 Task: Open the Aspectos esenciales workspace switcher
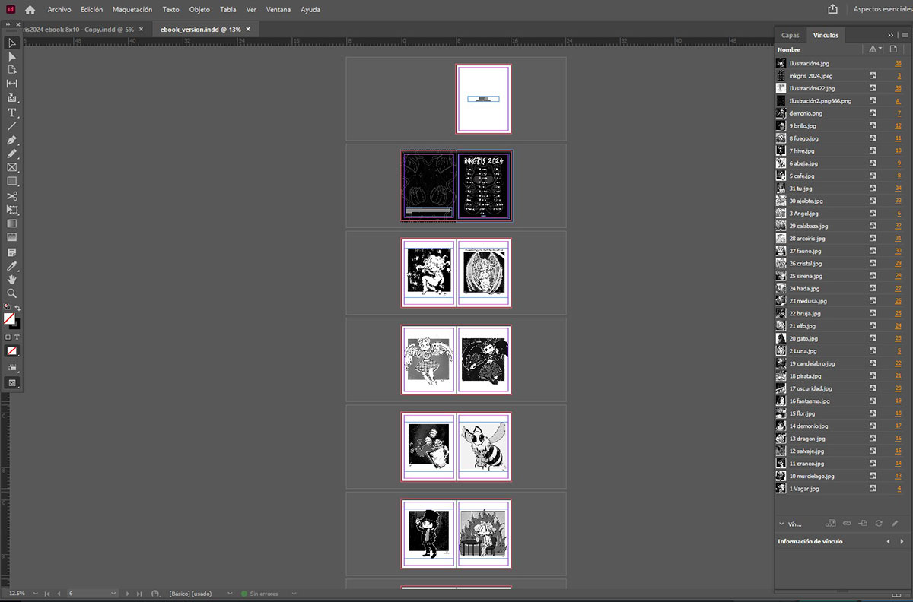coord(883,10)
